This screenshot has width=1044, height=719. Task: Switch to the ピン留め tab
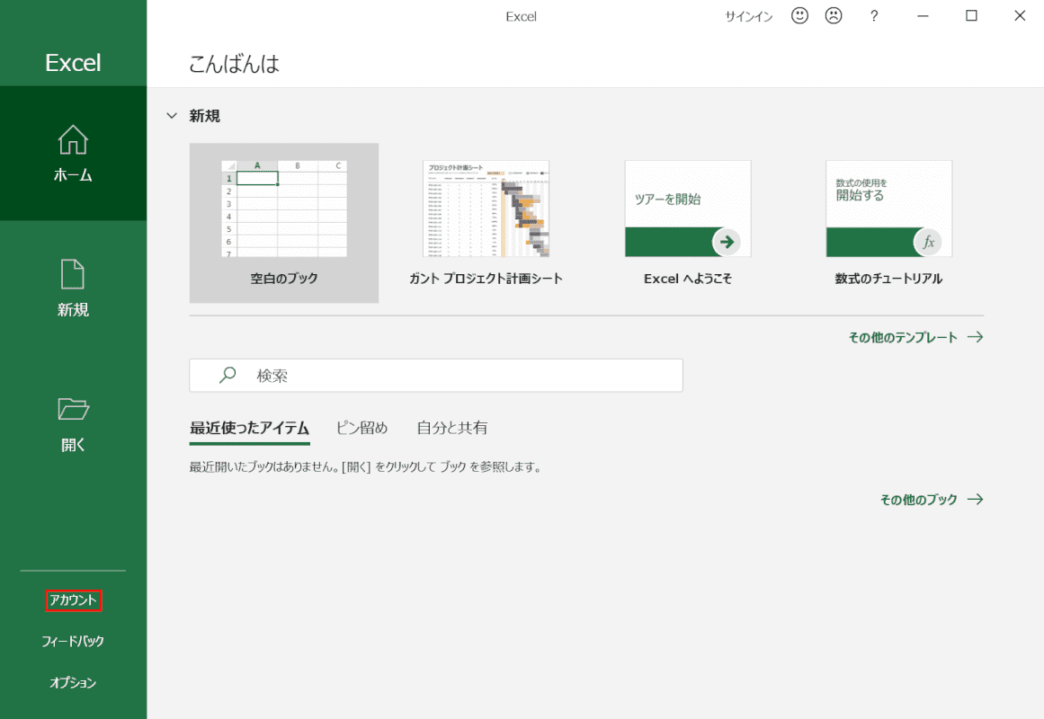[361, 428]
